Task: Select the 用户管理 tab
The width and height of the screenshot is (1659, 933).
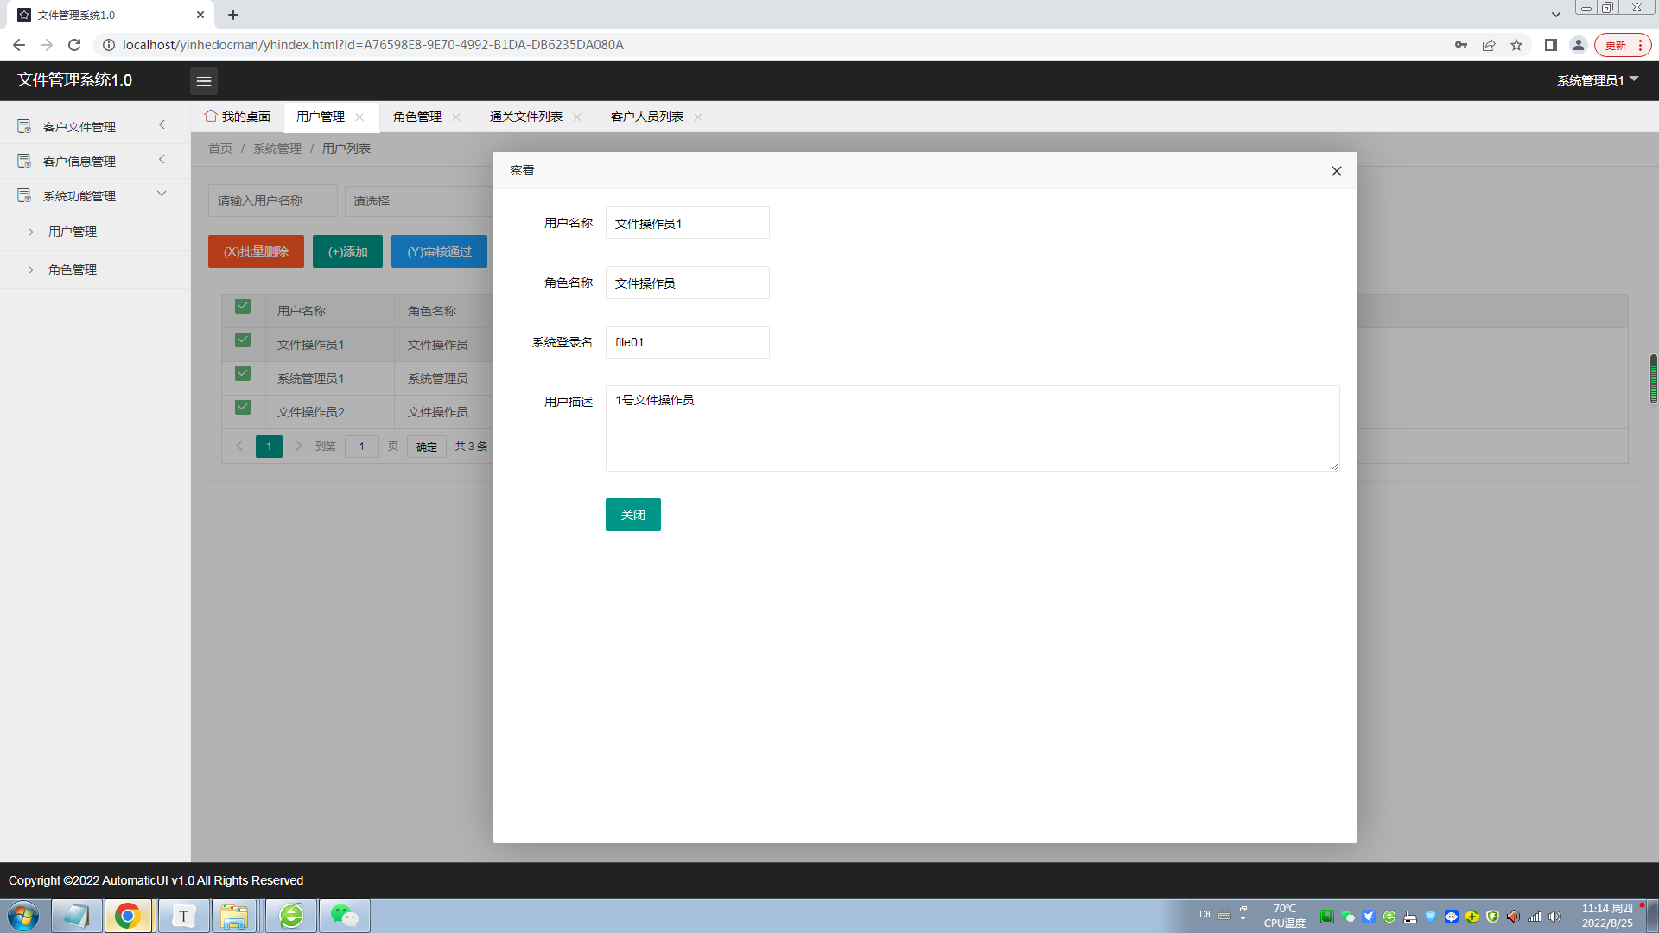Action: point(321,117)
